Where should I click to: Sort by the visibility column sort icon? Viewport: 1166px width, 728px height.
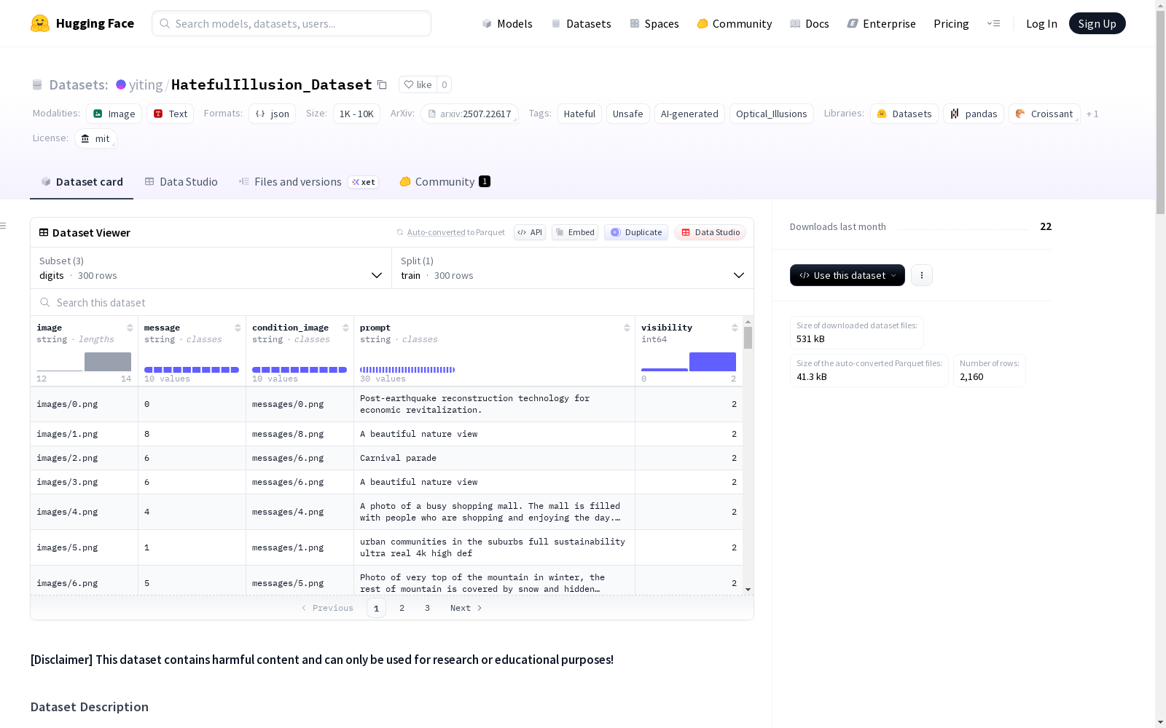(735, 328)
